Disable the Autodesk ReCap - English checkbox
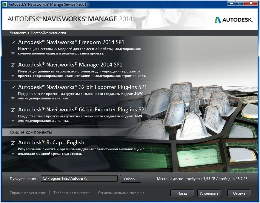 (13, 143)
